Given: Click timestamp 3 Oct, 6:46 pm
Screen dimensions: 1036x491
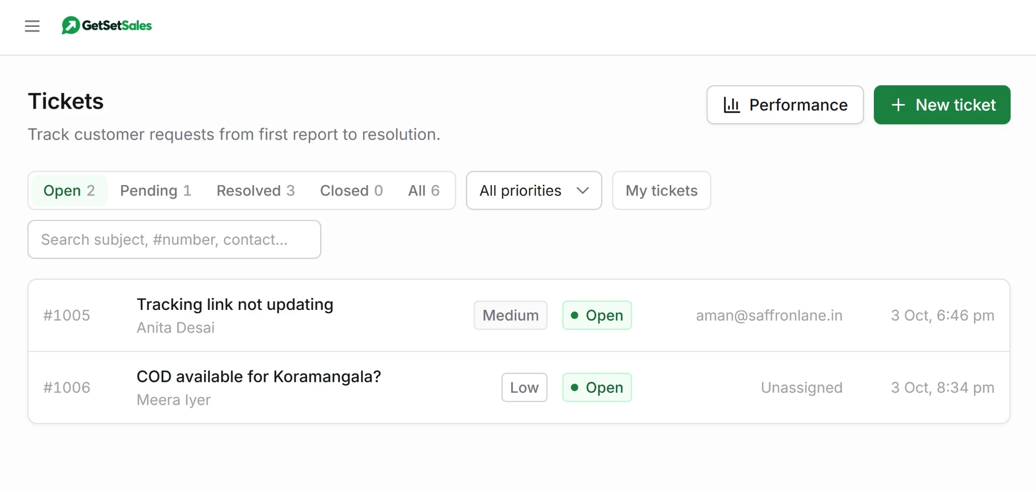Looking at the screenshot, I should (943, 316).
